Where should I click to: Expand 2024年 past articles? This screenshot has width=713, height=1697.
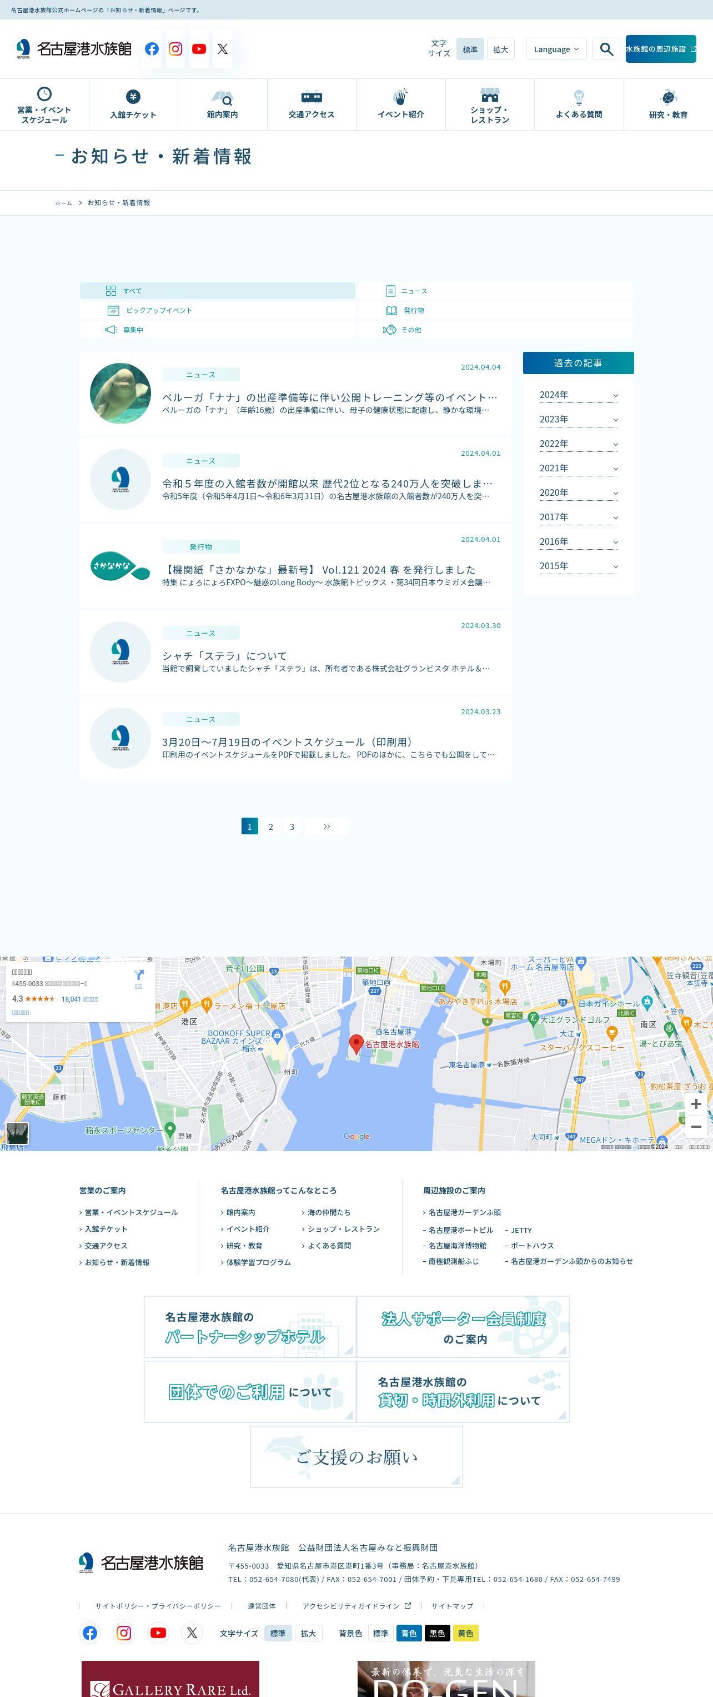(578, 395)
